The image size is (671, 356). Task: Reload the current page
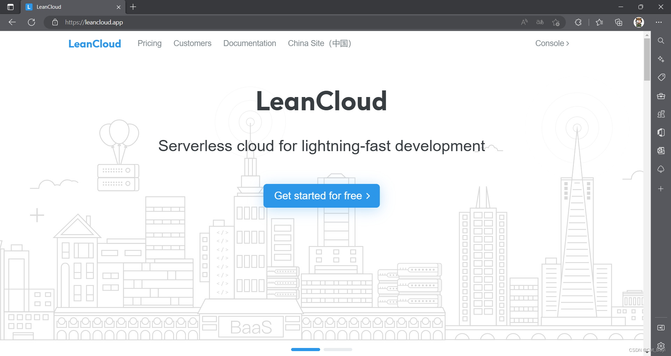click(x=31, y=22)
